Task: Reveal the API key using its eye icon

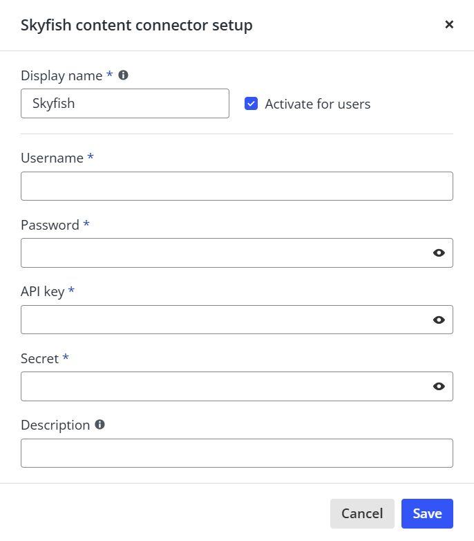Action: click(439, 320)
